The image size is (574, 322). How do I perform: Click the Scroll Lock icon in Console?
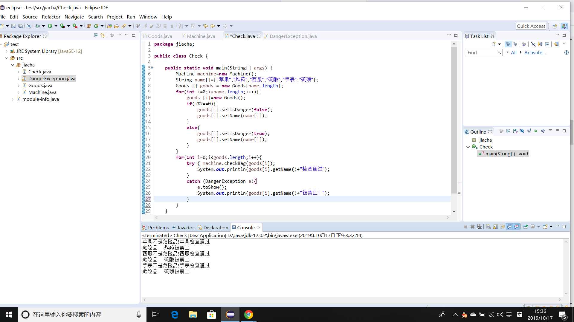pos(495,227)
